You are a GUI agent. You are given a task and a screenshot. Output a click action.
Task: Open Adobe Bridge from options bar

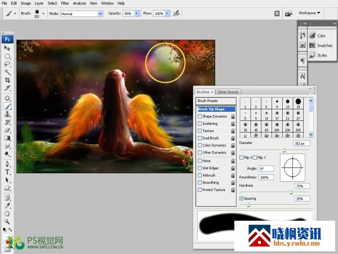coord(288,14)
